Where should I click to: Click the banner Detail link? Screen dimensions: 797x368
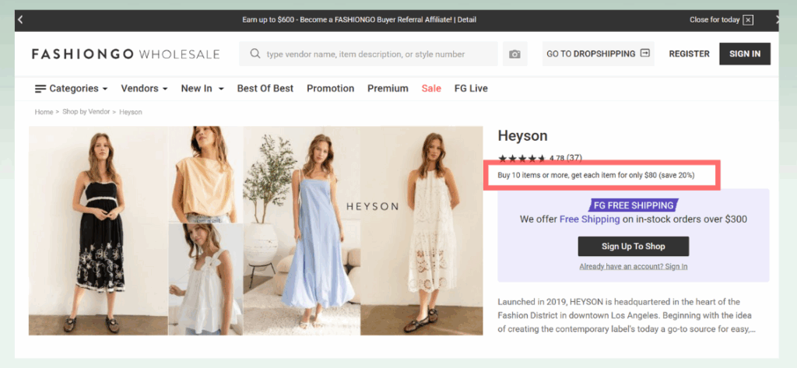[467, 19]
